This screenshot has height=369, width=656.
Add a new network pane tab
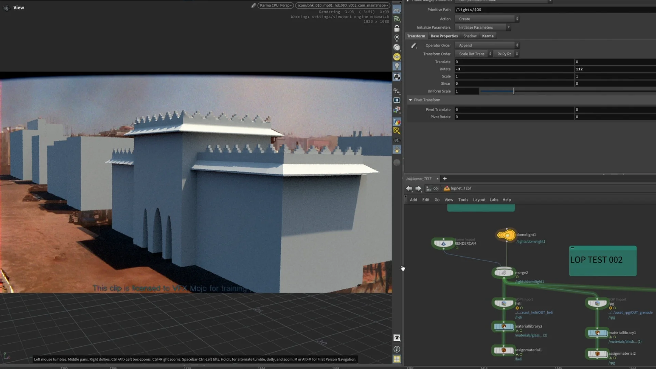pos(445,179)
